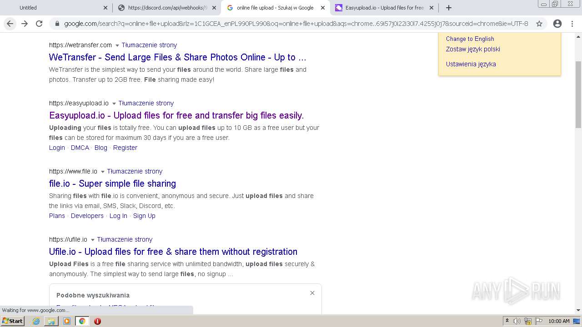Dismiss the Podobne wyszukiwania box
The height and width of the screenshot is (327, 582).
tap(312, 293)
